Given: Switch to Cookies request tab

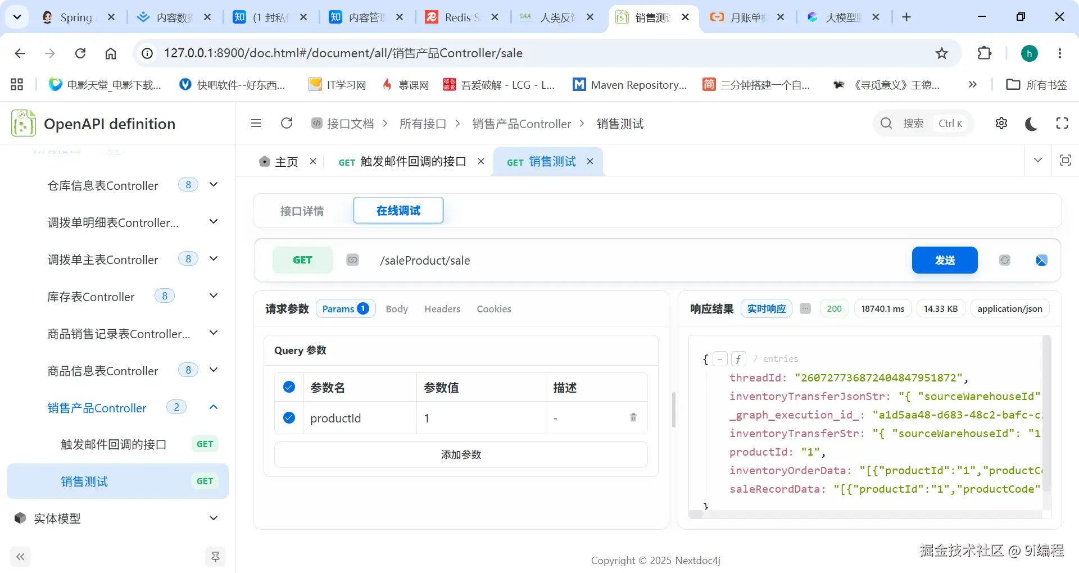Looking at the screenshot, I should click(494, 308).
